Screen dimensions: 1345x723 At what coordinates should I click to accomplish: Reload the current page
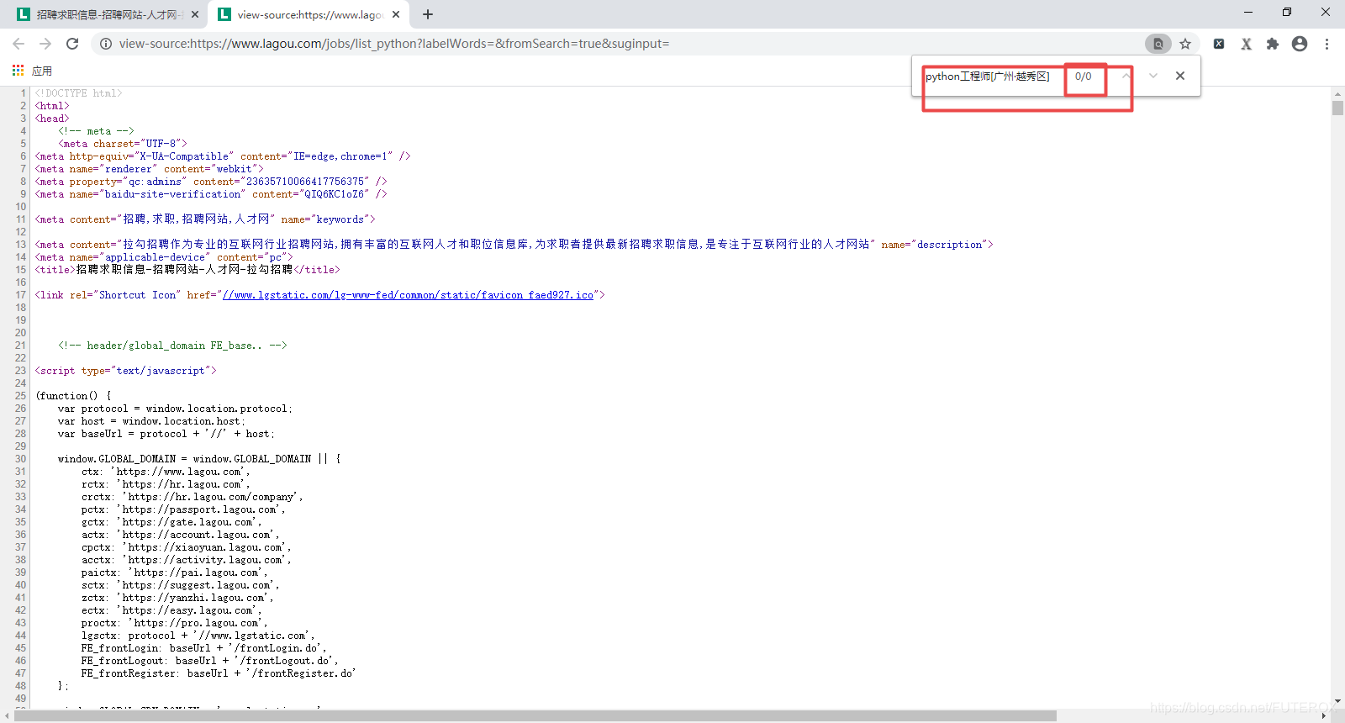(x=72, y=44)
